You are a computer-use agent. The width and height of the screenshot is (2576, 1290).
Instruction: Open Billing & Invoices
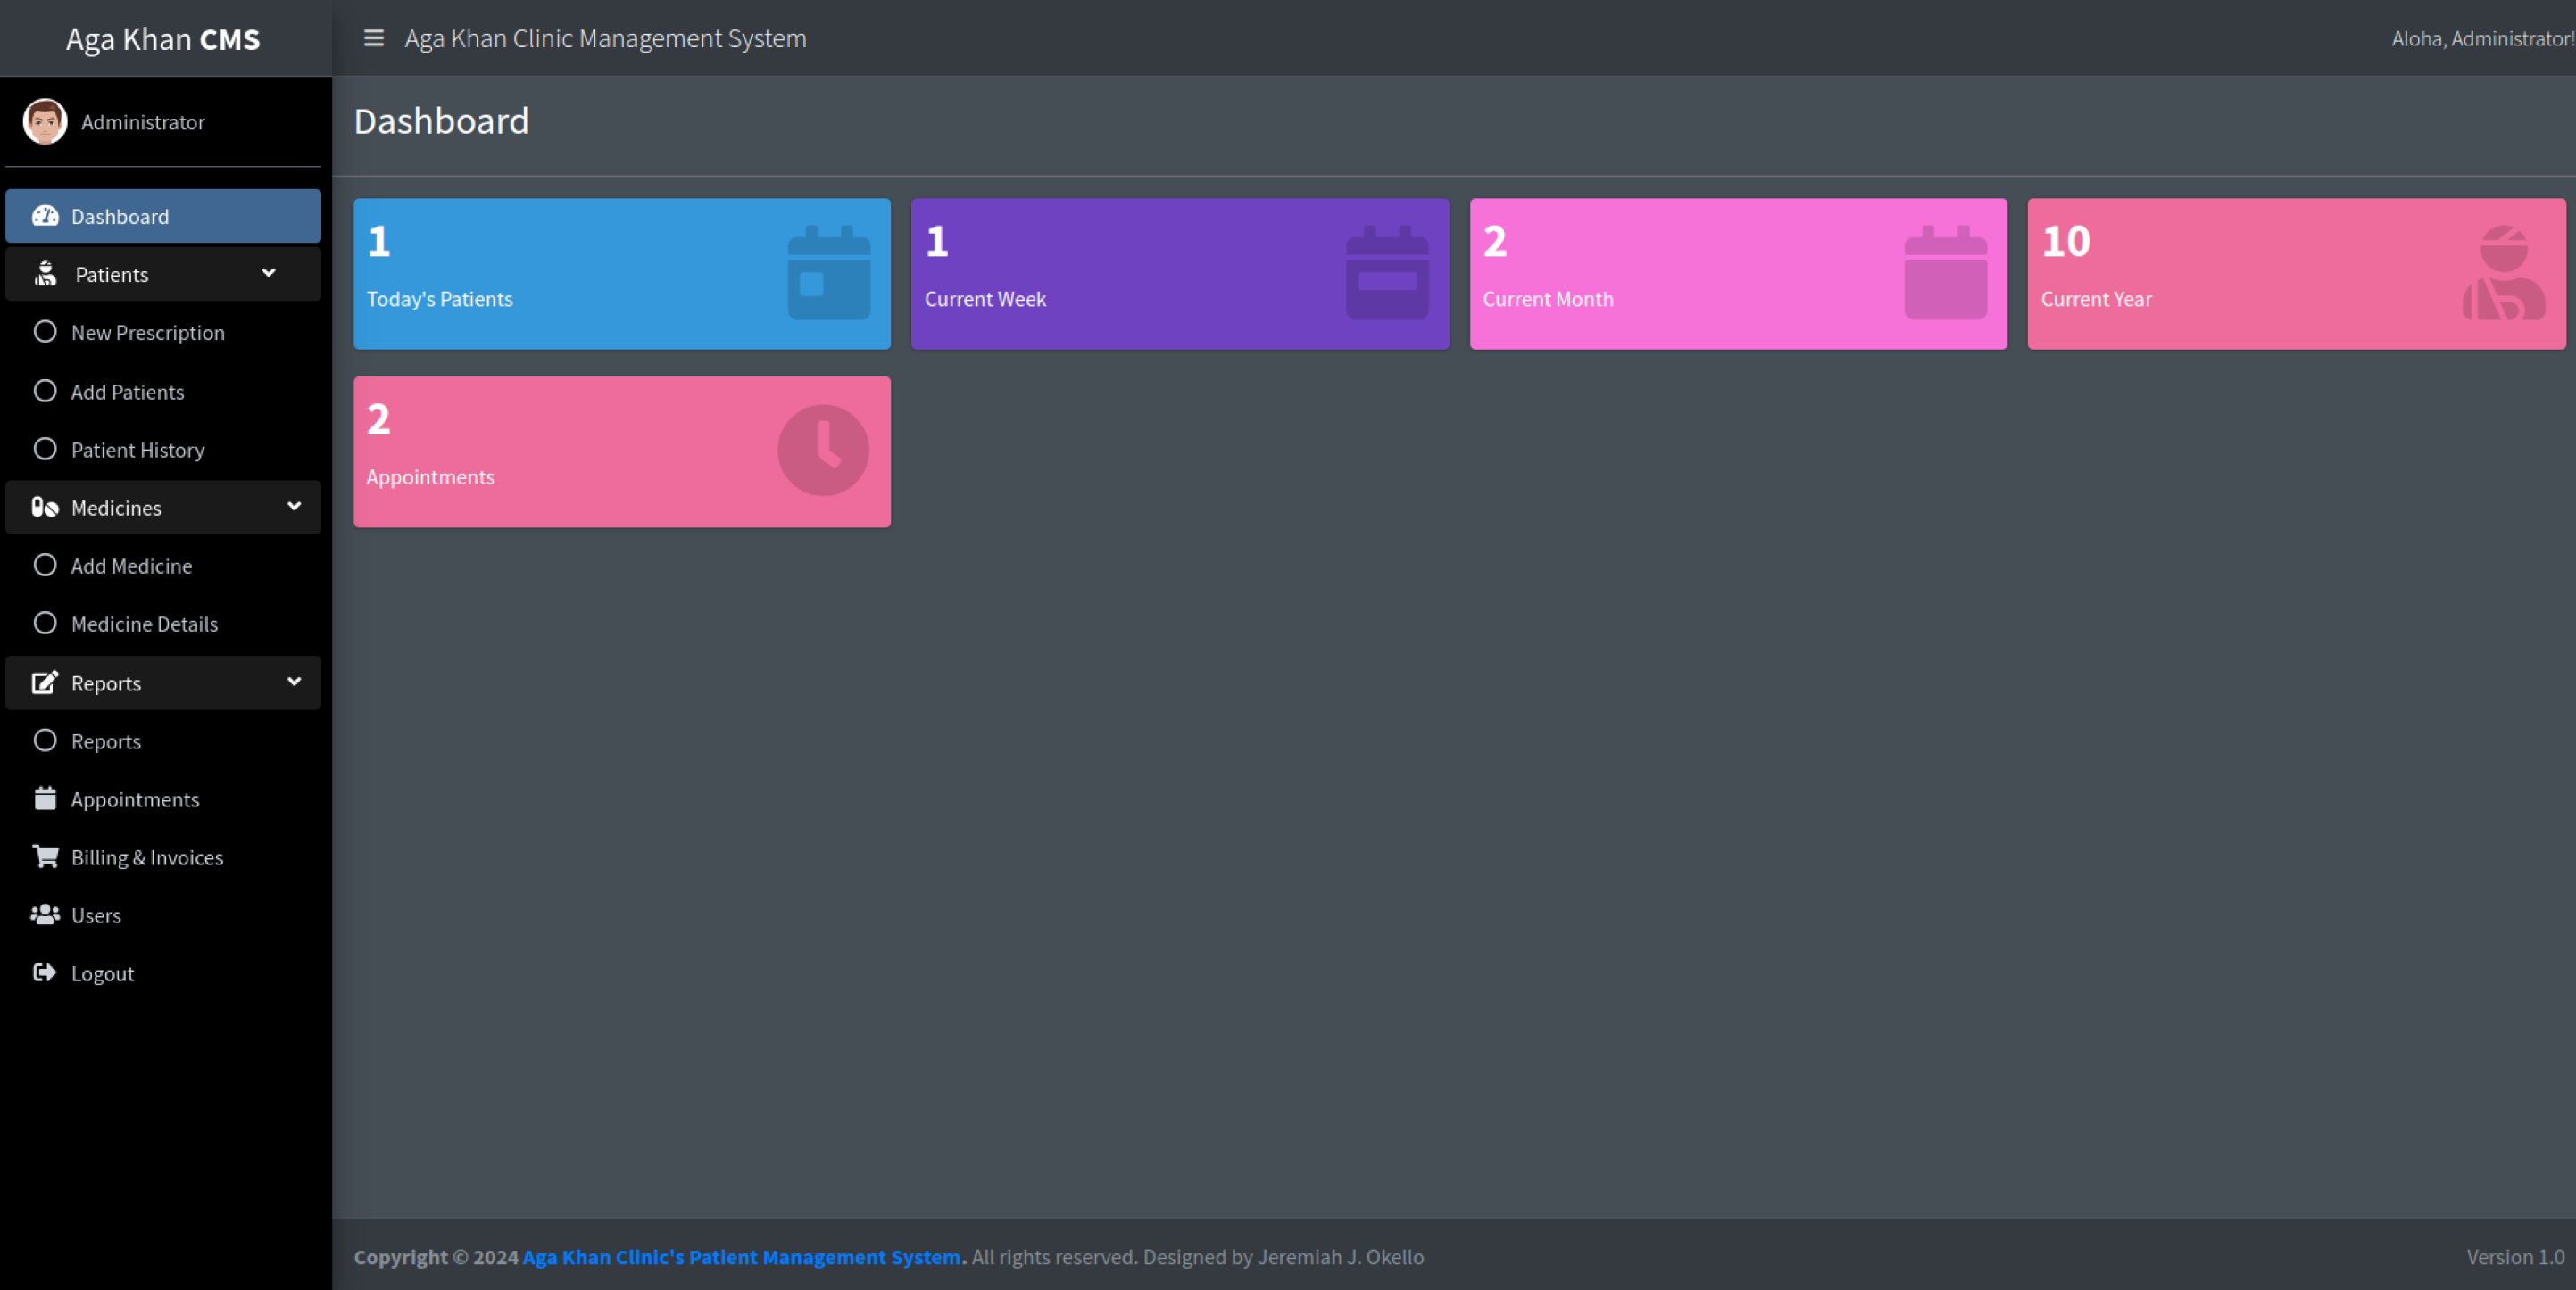[163, 857]
